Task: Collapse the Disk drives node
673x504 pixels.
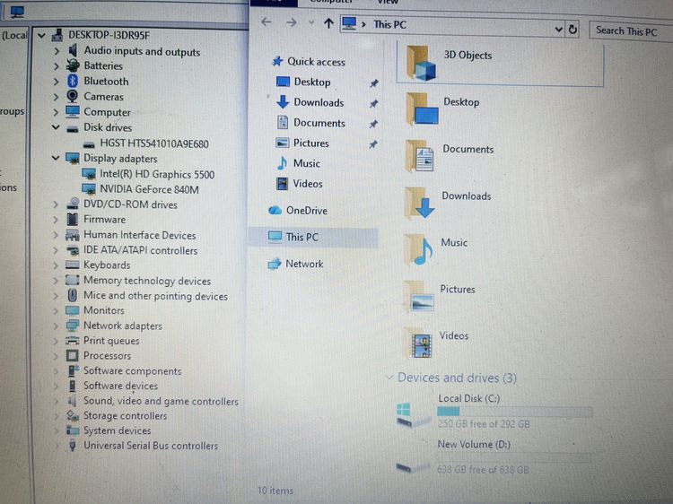Action: [x=56, y=127]
